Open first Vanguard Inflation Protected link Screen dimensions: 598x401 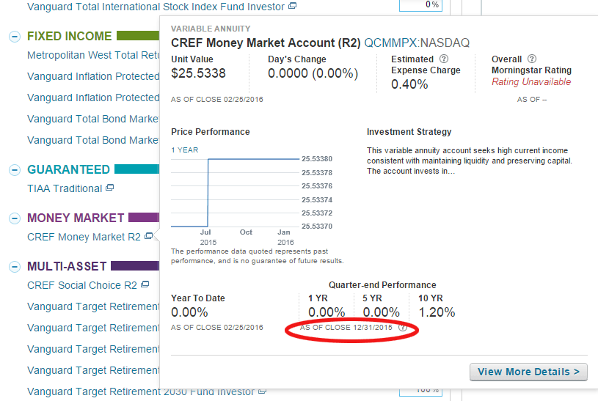click(93, 76)
